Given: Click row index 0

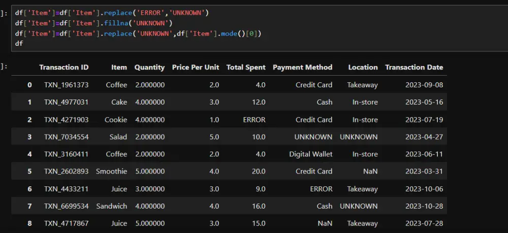Looking at the screenshot, I should (x=30, y=85).
